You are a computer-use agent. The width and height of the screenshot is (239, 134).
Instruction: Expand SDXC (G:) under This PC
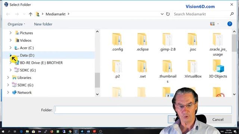[x=10, y=70]
